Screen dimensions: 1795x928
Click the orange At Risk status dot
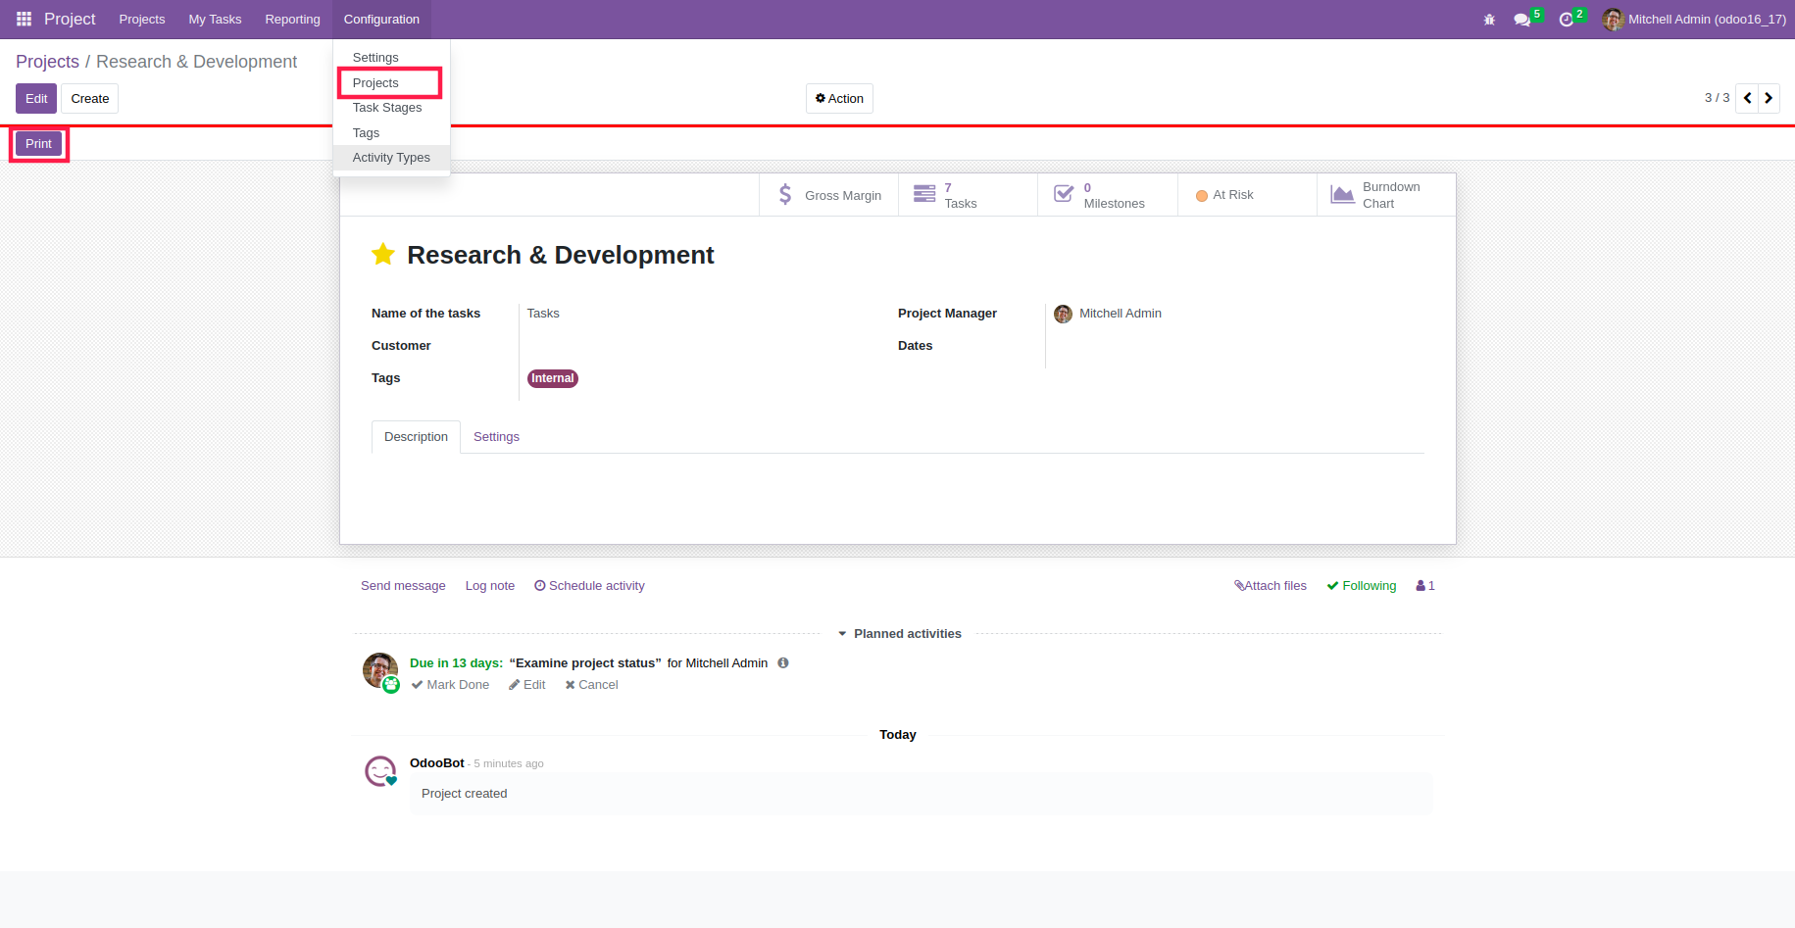1202,196
